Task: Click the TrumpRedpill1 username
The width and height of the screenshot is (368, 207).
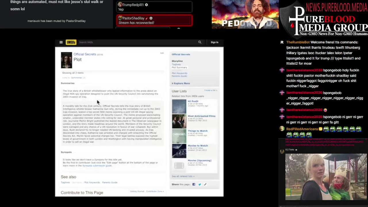Action: click(133, 5)
